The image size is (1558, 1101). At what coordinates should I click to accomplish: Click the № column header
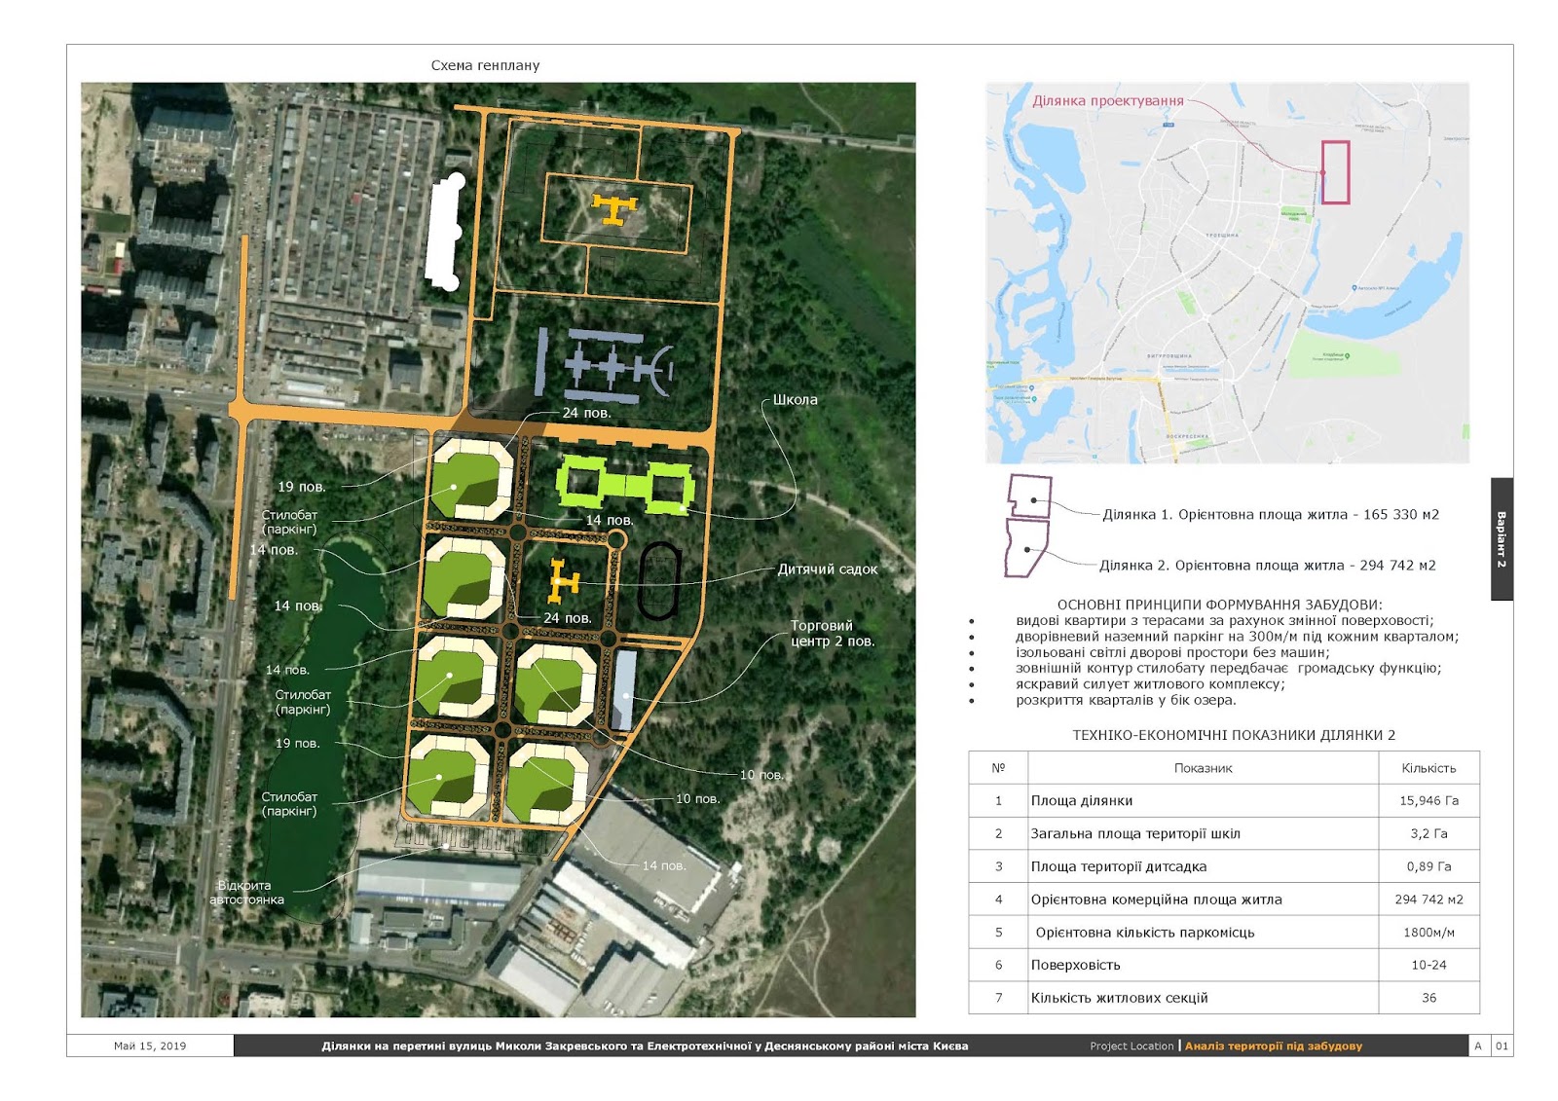998,768
